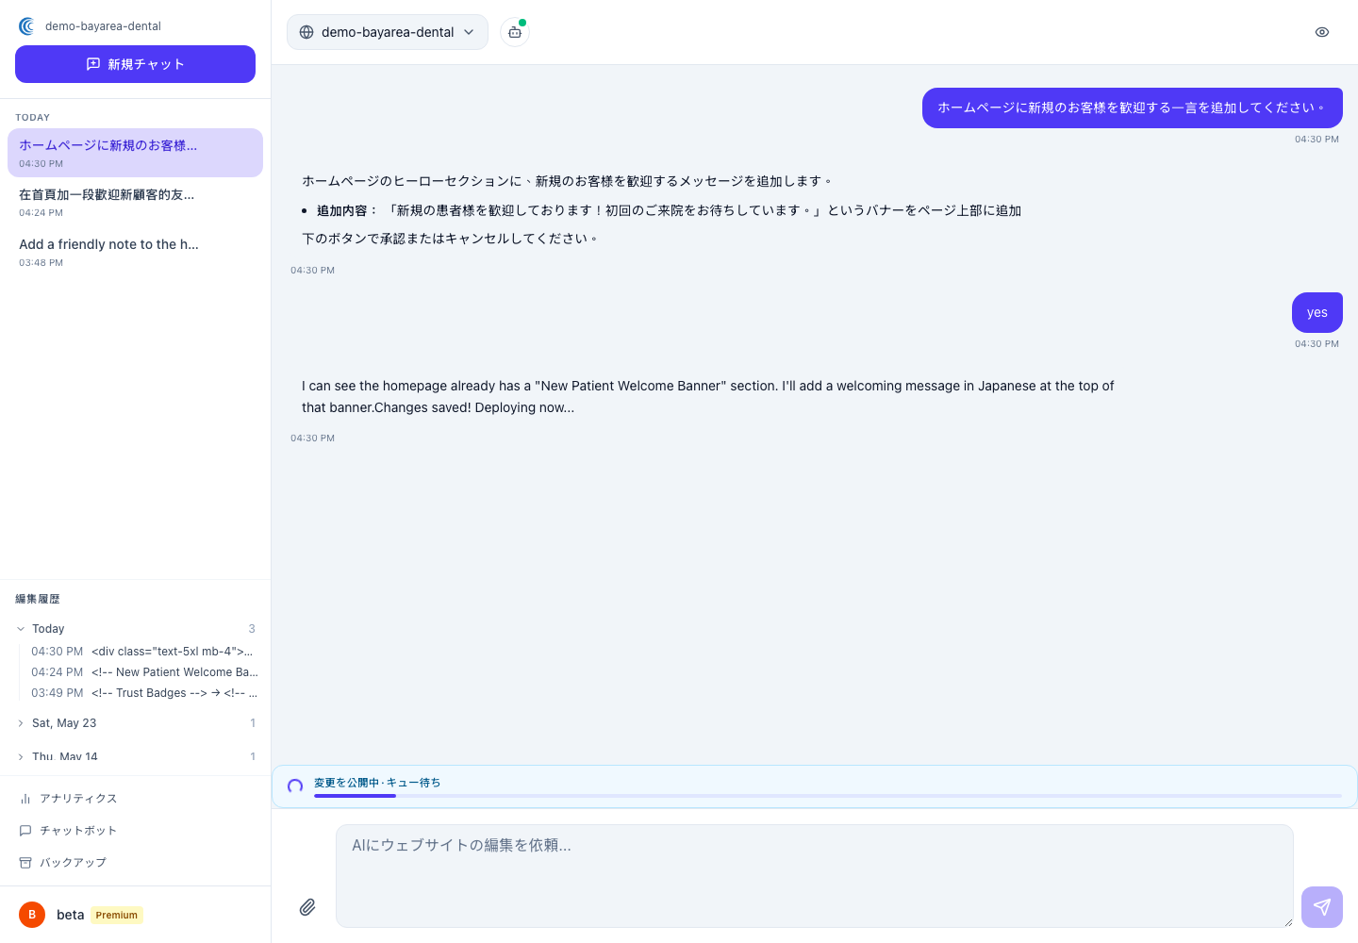Select the 04:24 PM New Patient Welcome edit
1358x943 pixels.
[143, 672]
